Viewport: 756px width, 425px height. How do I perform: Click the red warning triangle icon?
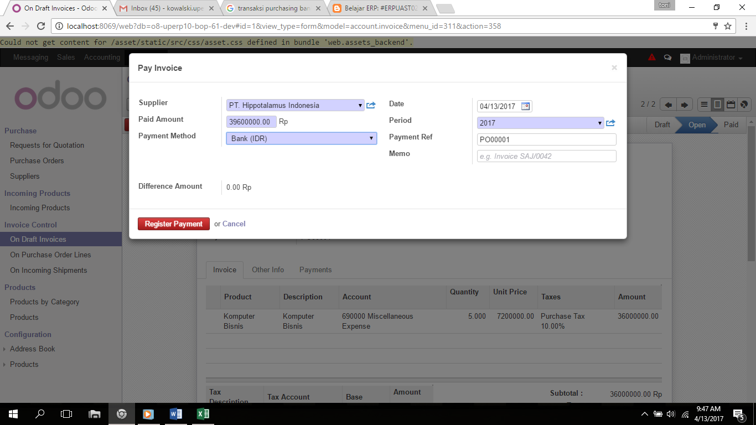[x=651, y=56]
